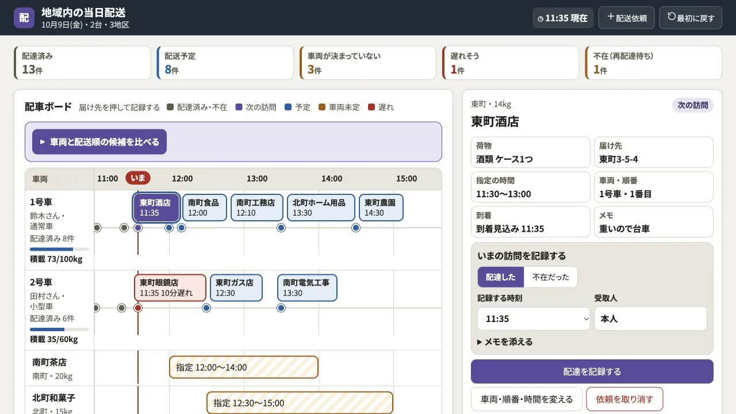Click the いま timeline marker
Image resolution: width=736 pixels, height=414 pixels.
pyautogui.click(x=138, y=178)
